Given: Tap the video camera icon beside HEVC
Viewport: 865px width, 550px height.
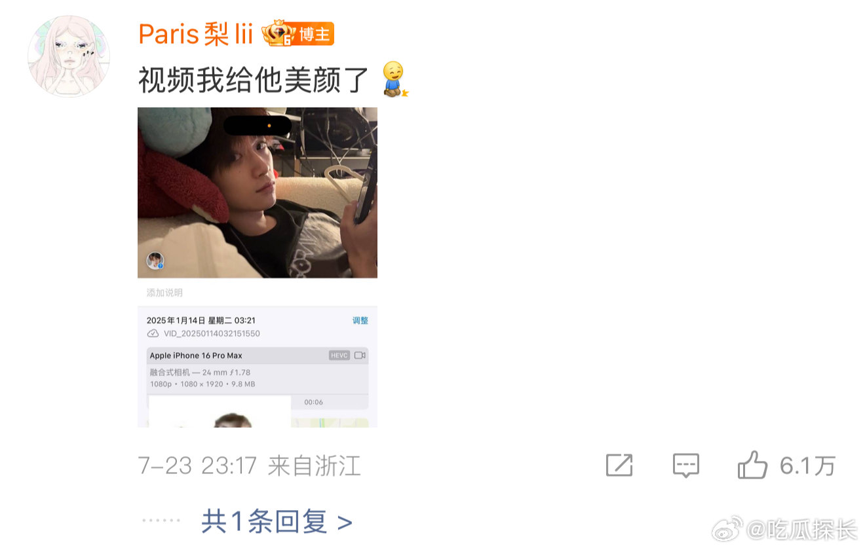Looking at the screenshot, I should pos(360,356).
